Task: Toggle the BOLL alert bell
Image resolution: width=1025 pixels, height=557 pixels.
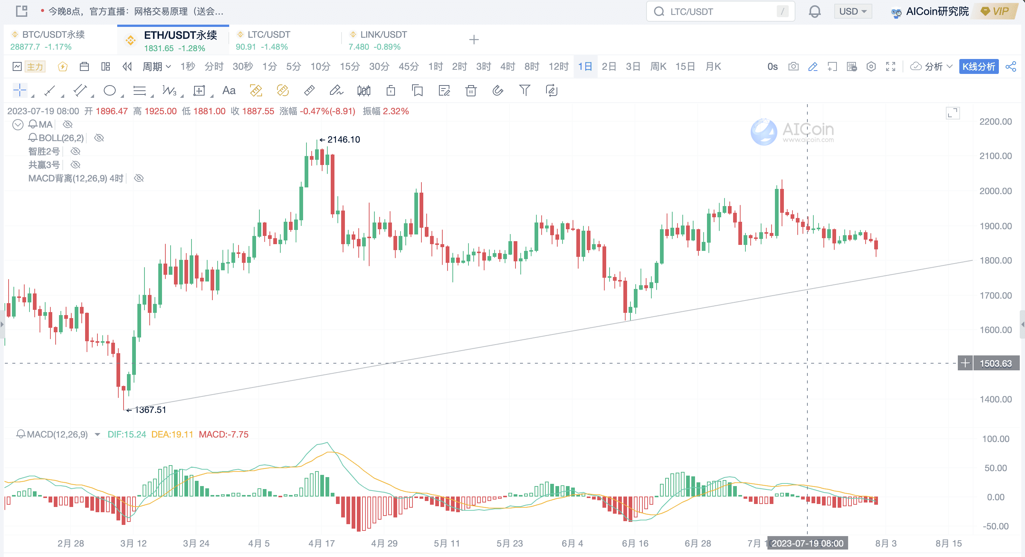Action: tap(32, 138)
